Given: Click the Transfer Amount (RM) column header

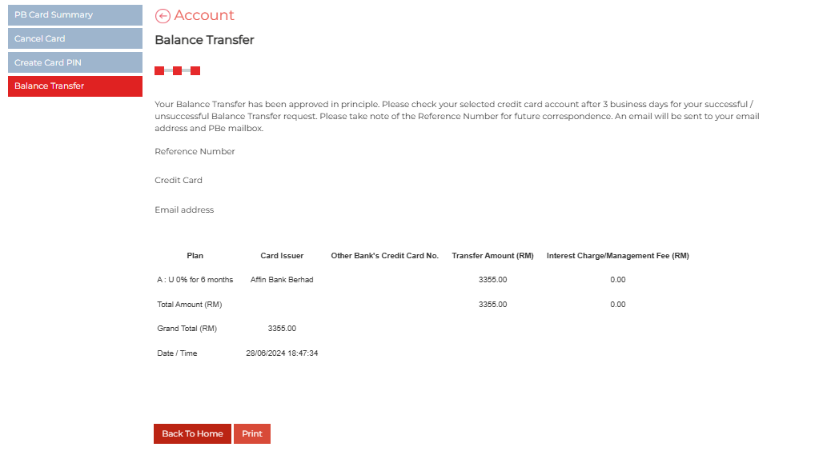Looking at the screenshot, I should pyautogui.click(x=492, y=256).
